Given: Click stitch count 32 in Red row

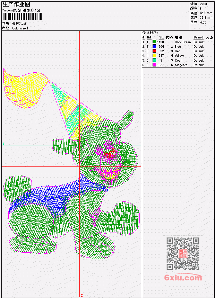Looking at the screenshot, I should coord(162,51).
